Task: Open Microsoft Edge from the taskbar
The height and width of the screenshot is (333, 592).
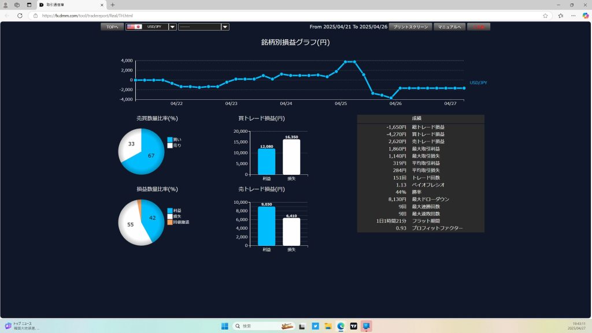Action: pyautogui.click(x=341, y=326)
